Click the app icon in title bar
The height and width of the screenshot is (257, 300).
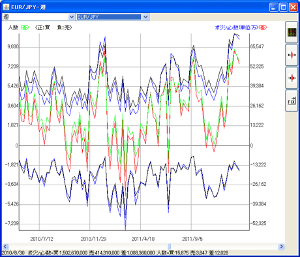click(x=6, y=7)
